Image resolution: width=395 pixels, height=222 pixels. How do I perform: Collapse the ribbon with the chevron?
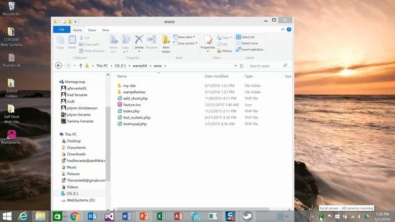pyautogui.click(x=283, y=30)
